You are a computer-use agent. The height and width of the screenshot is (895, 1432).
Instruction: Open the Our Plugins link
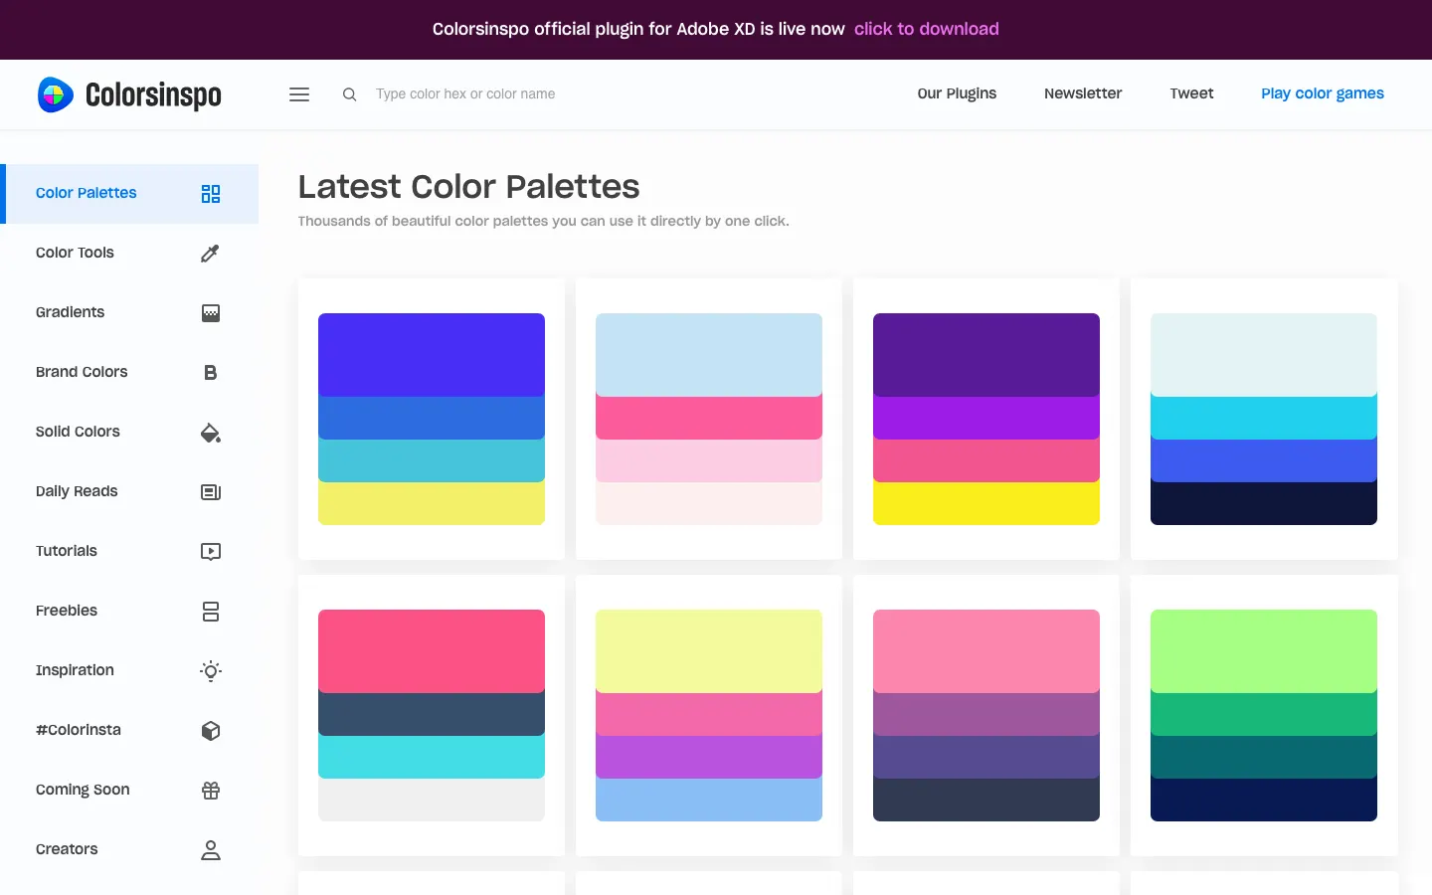[x=956, y=93]
